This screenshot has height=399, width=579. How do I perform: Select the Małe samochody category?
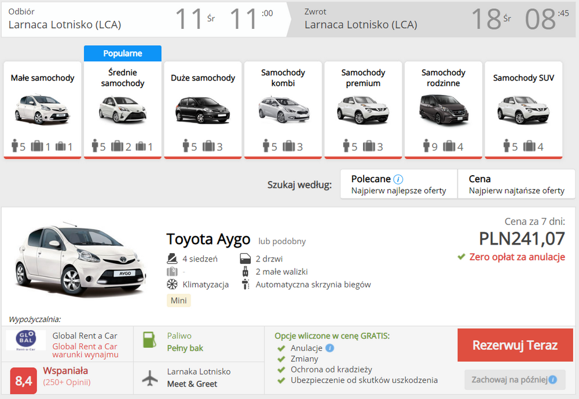[42, 110]
